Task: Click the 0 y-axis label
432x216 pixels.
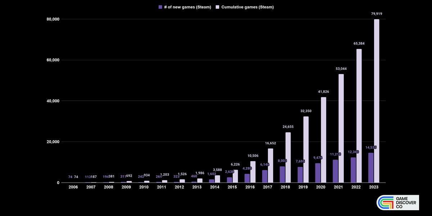Action: click(58, 183)
